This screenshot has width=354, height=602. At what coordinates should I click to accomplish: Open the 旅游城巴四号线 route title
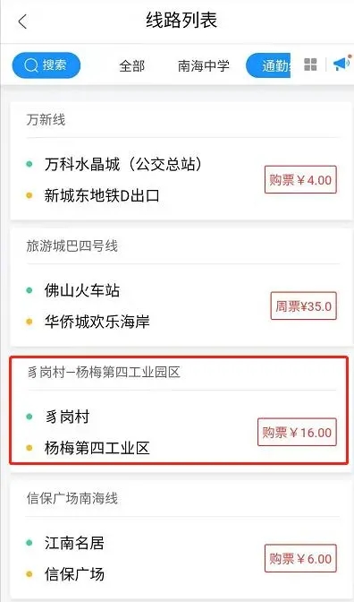pos(72,246)
